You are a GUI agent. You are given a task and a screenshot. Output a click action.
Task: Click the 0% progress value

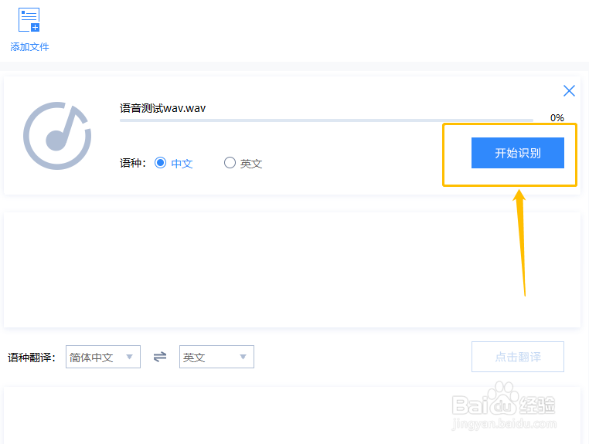[557, 118]
